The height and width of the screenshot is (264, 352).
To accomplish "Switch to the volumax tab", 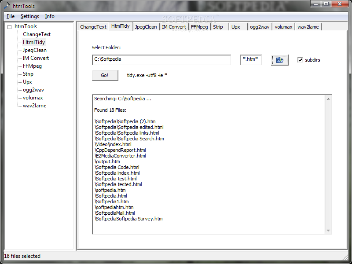I will coord(283,27).
